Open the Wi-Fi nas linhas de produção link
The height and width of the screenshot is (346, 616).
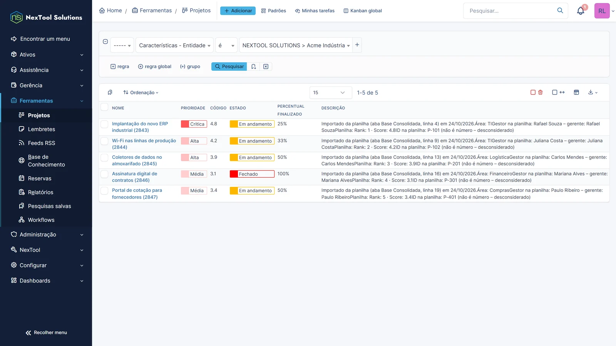[144, 144]
